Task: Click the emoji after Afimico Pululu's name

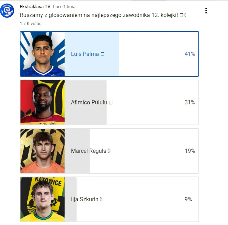Action: click(x=110, y=103)
